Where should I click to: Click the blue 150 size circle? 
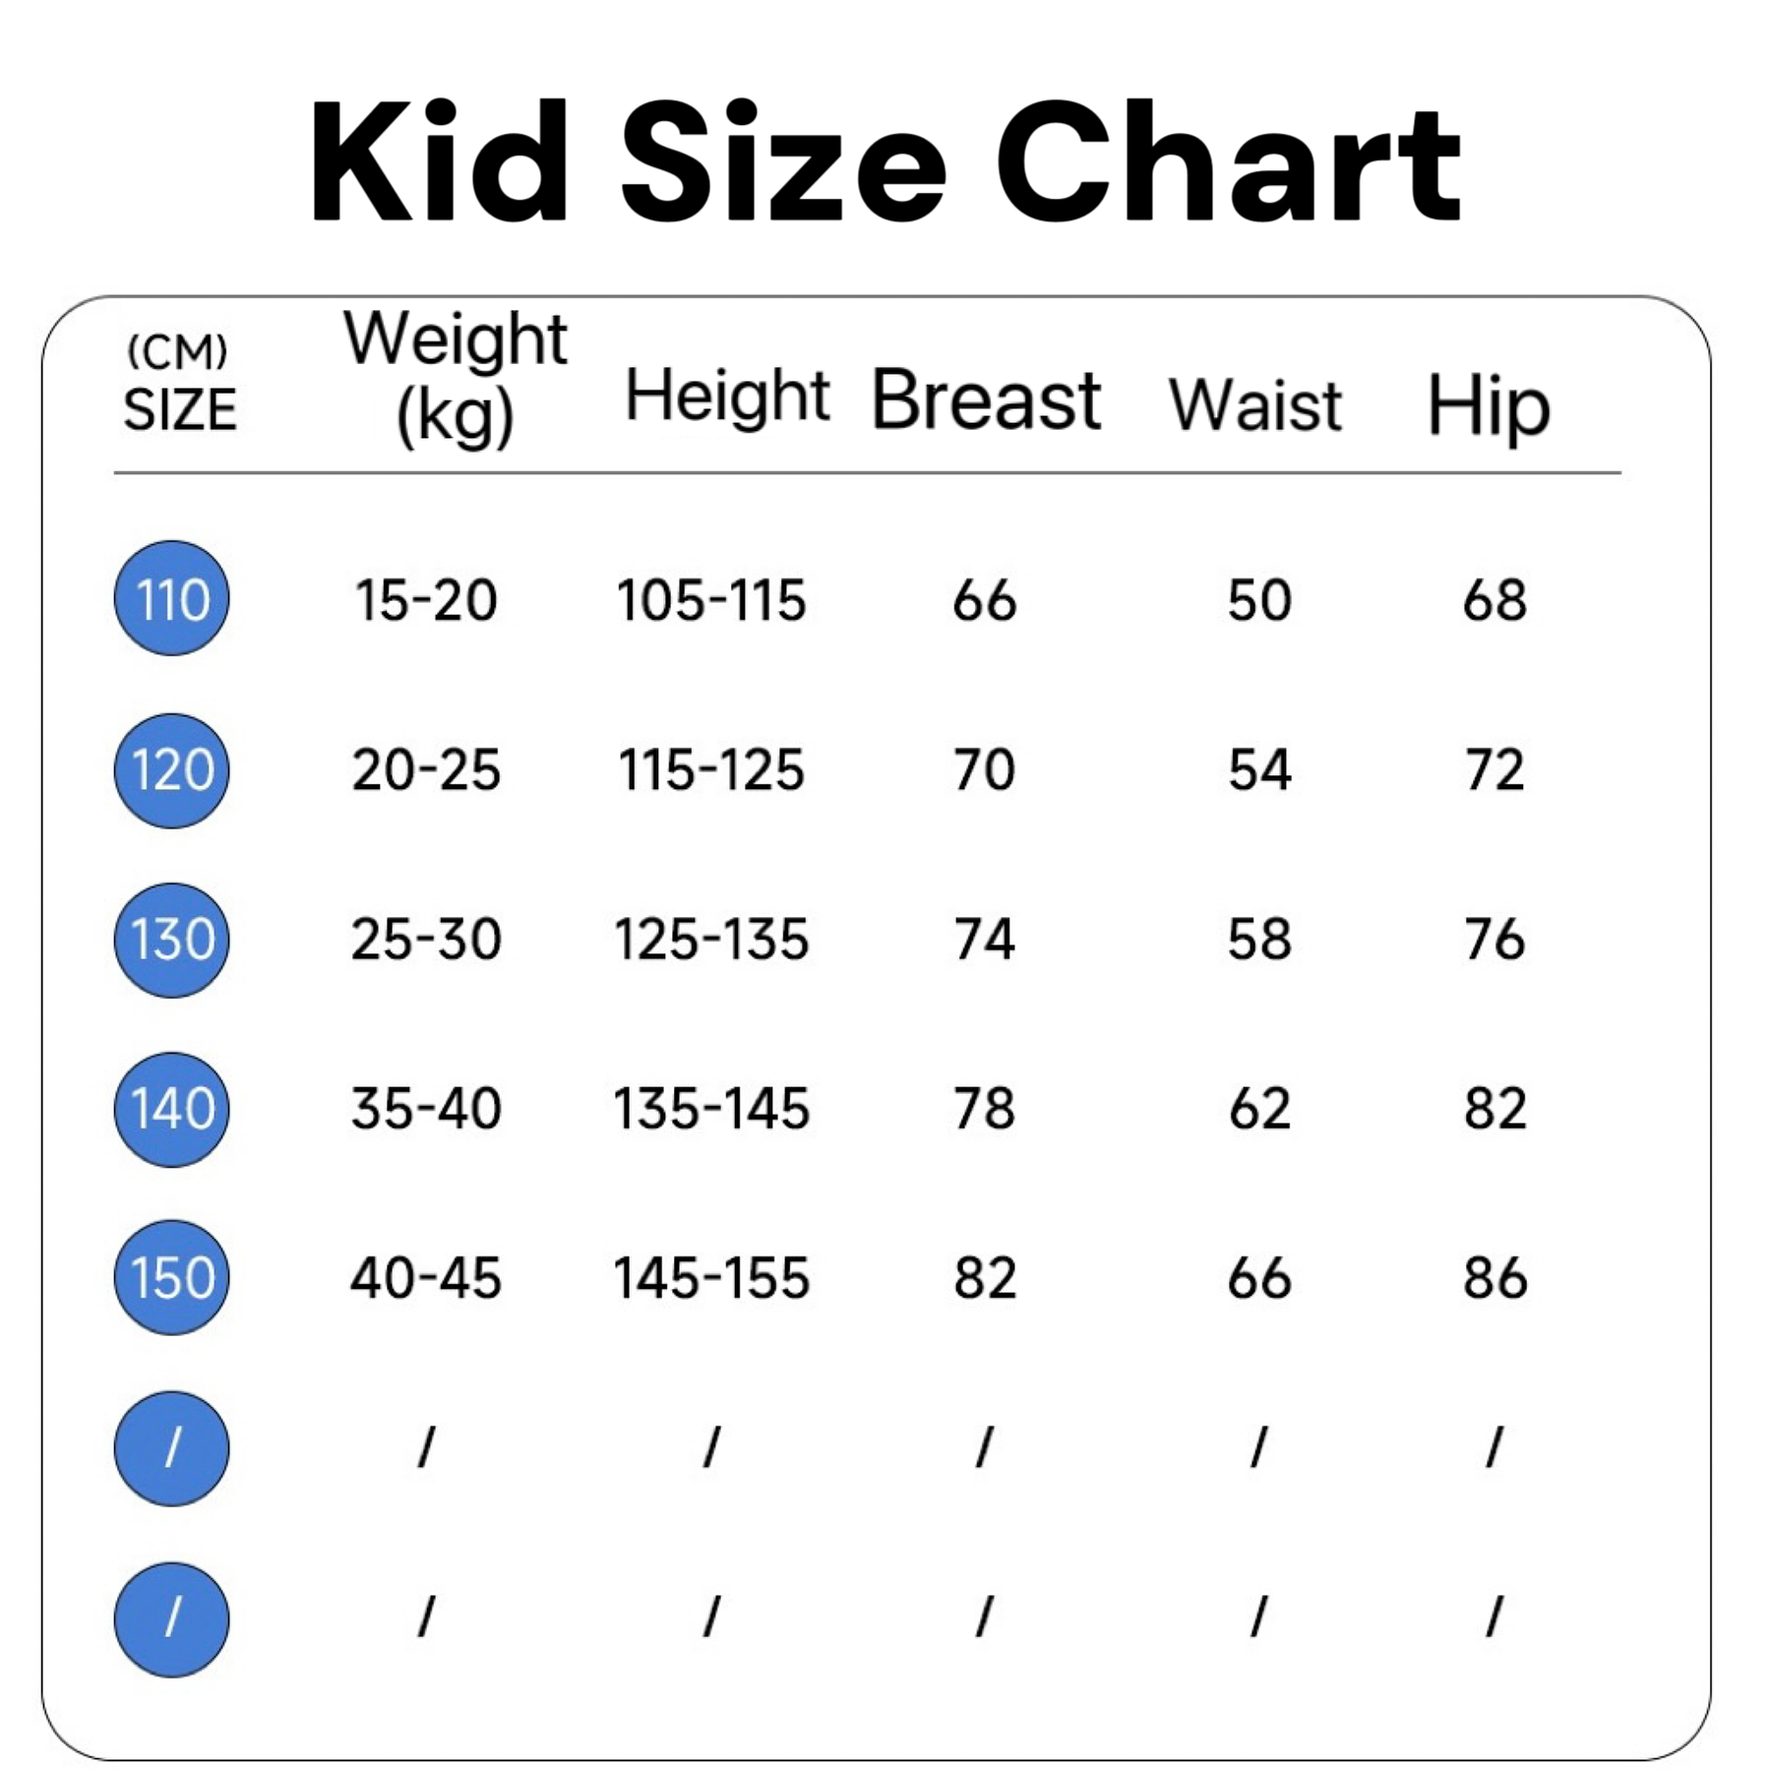point(171,1278)
